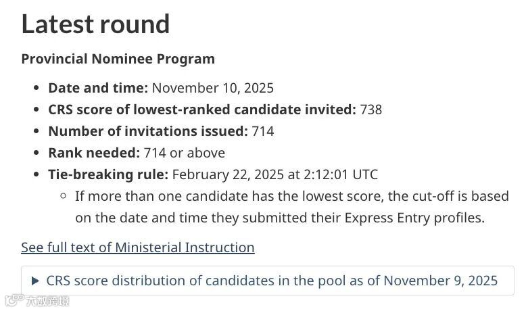The image size is (526, 311).
Task: Click the Provincial Nominee Program subheading
Action: point(118,59)
